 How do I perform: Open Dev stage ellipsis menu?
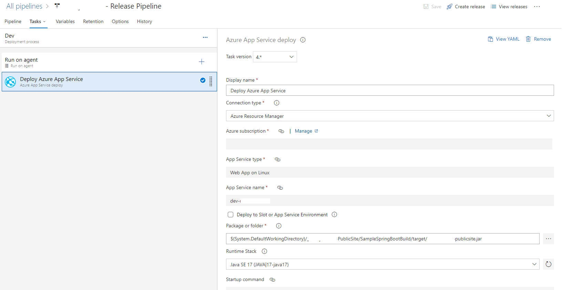pyautogui.click(x=205, y=38)
